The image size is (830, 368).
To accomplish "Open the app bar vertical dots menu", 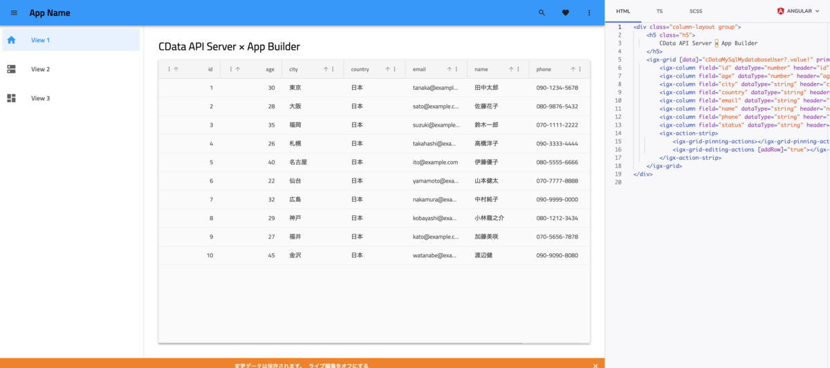I will click(589, 12).
